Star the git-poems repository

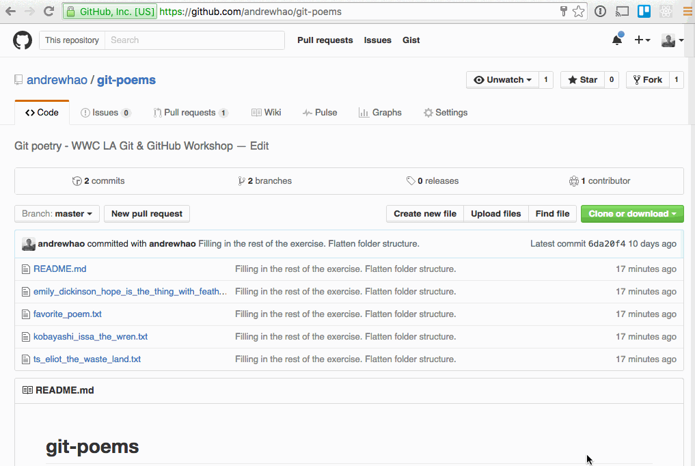pos(582,80)
